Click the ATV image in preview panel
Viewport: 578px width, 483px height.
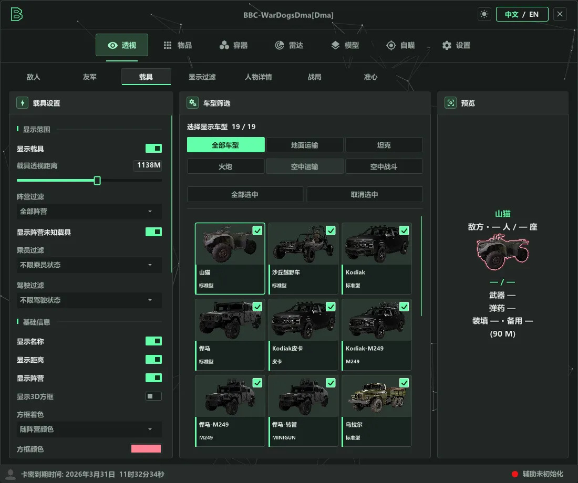(502, 254)
